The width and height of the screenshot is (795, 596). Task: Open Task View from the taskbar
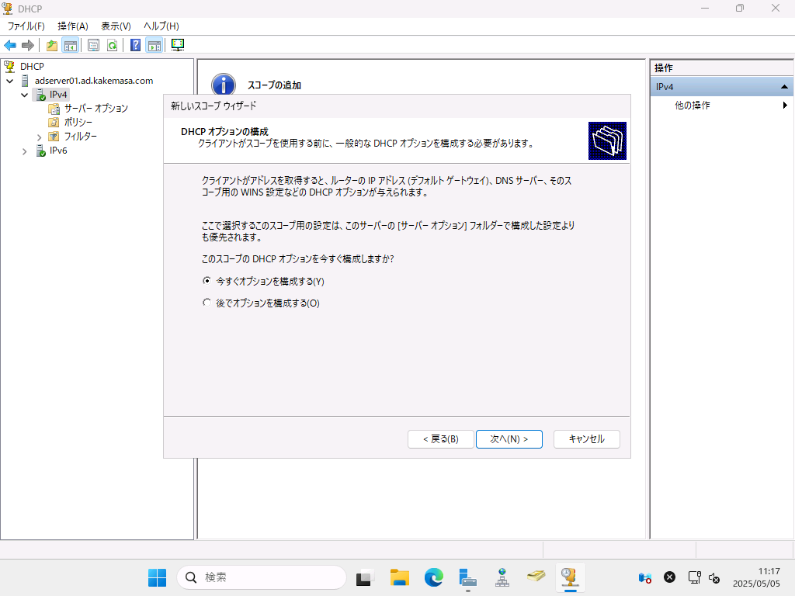(365, 577)
